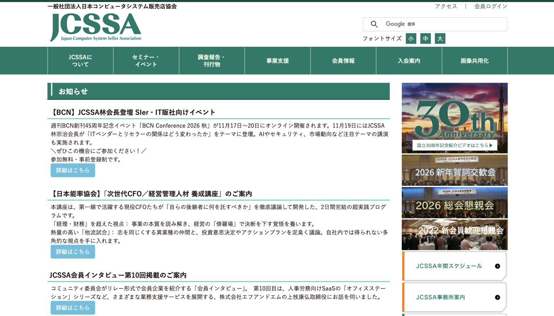
Task: Set font size to 小
Action: 411,38
